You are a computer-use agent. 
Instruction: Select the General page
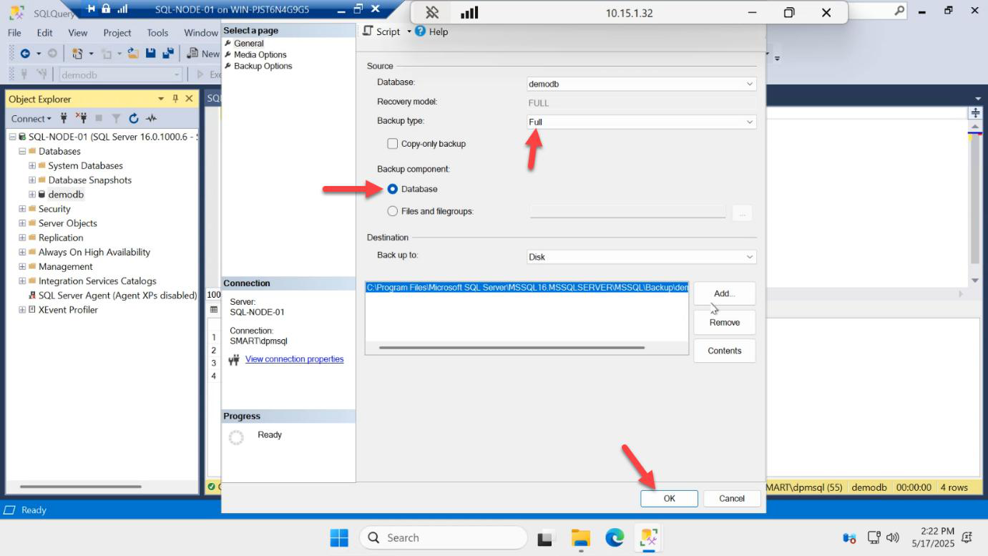248,43
